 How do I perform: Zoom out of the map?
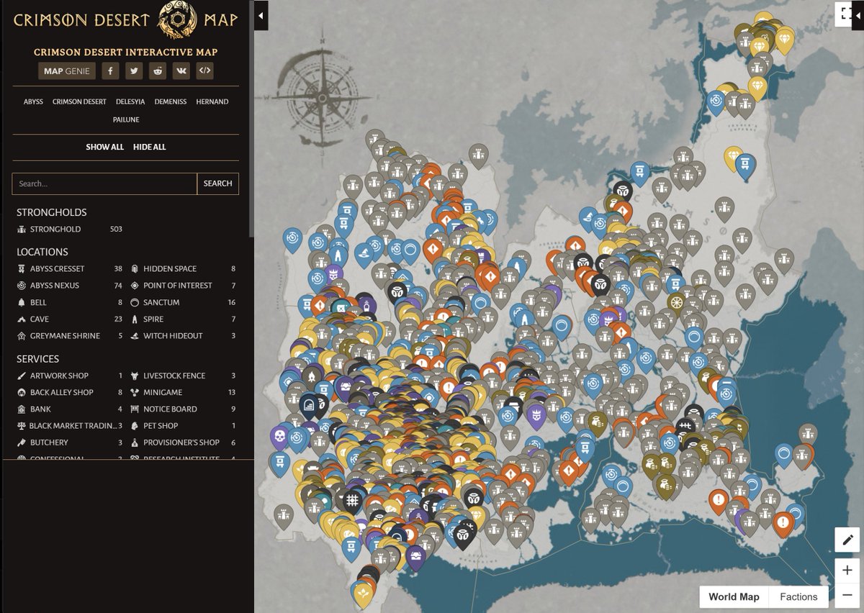[847, 595]
